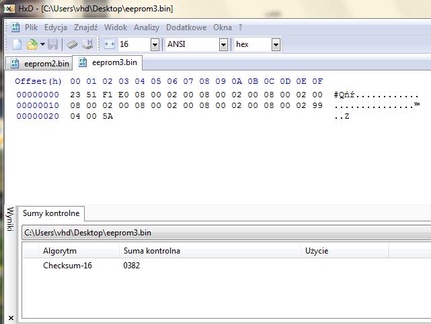Switch to the eeprom2.bin tab
The width and height of the screenshot is (431, 324).
(x=39, y=64)
